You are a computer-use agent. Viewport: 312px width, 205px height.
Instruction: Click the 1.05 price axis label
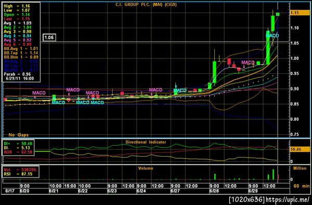(x=294, y=43)
